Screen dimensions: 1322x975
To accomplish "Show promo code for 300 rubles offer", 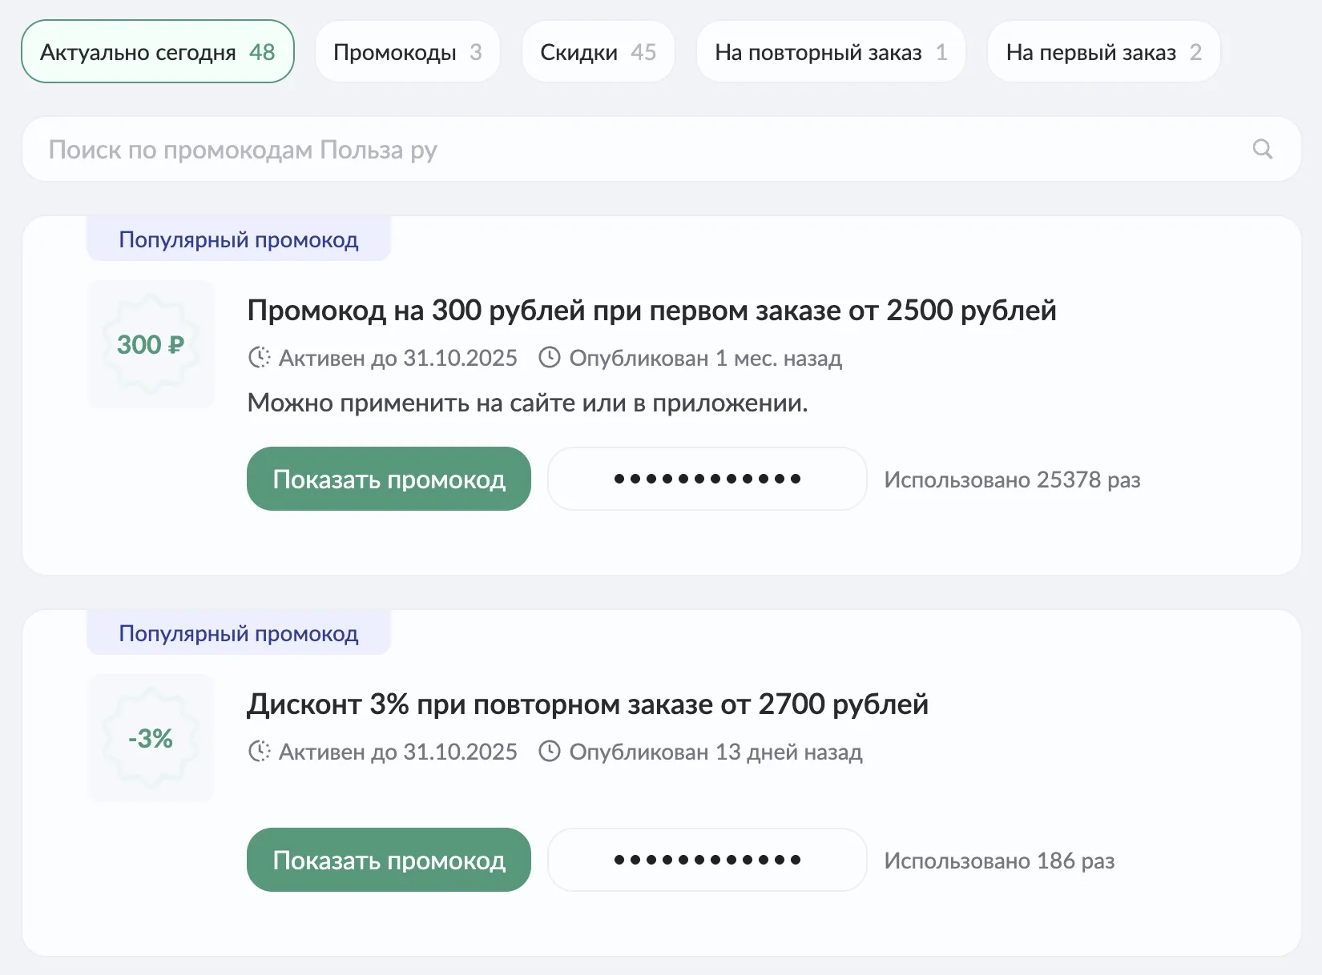I will (x=389, y=479).
